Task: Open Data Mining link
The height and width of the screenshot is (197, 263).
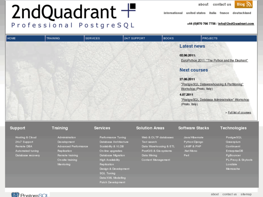Action: 149,155
